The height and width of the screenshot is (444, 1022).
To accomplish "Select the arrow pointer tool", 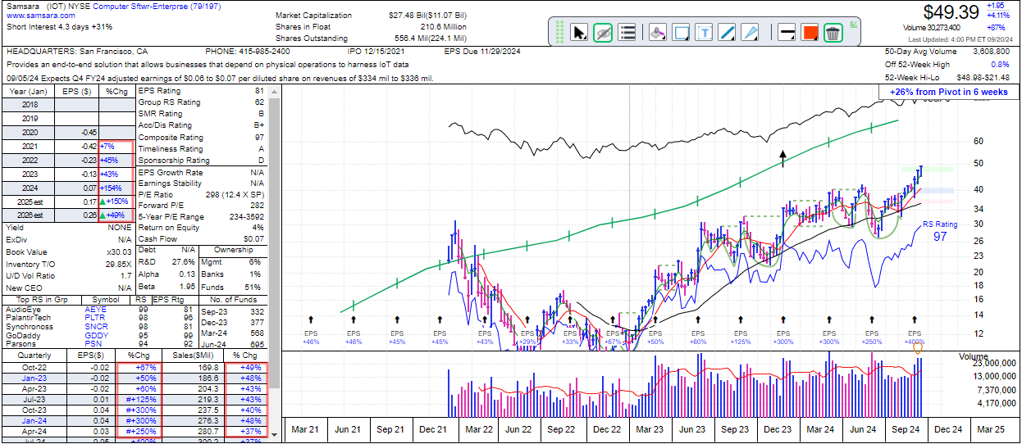I will click(x=579, y=33).
